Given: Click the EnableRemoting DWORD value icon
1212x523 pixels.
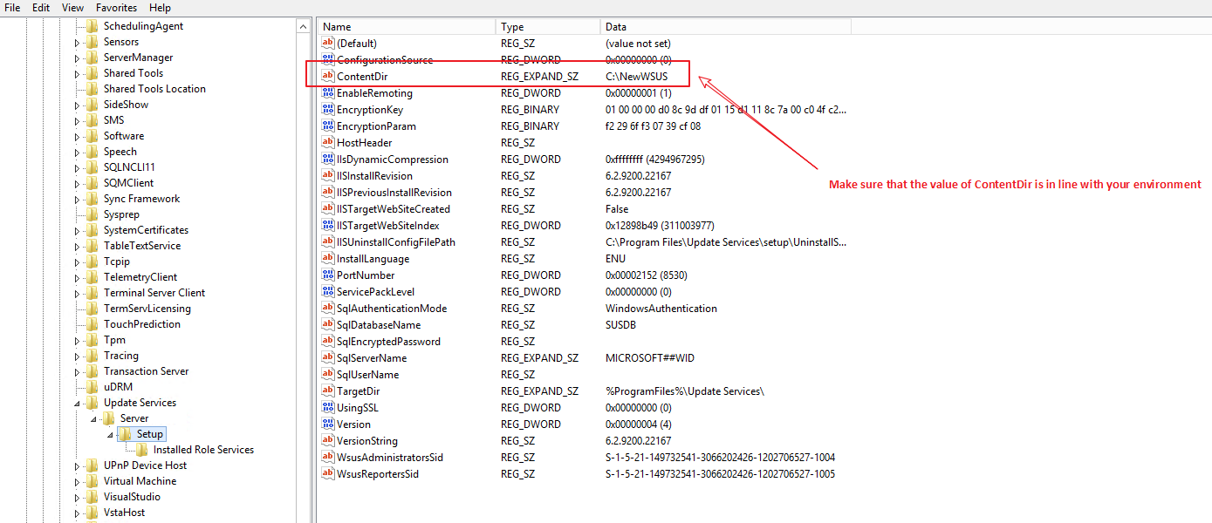Looking at the screenshot, I should pyautogui.click(x=328, y=93).
